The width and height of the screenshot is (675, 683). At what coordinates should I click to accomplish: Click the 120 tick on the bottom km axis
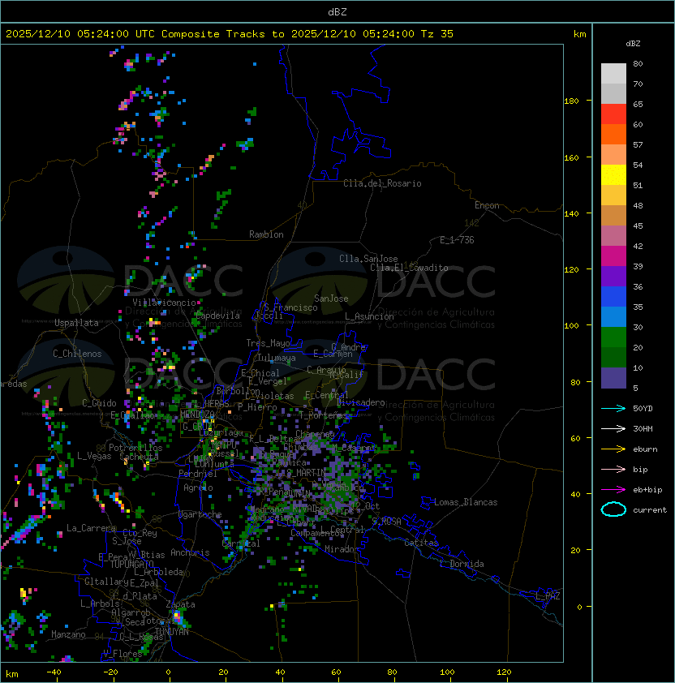coord(504,672)
